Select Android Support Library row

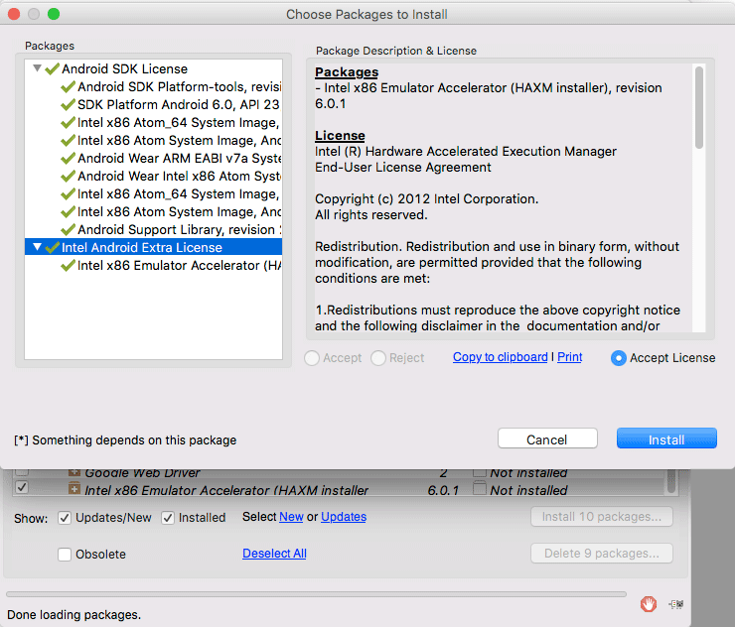pos(179,229)
